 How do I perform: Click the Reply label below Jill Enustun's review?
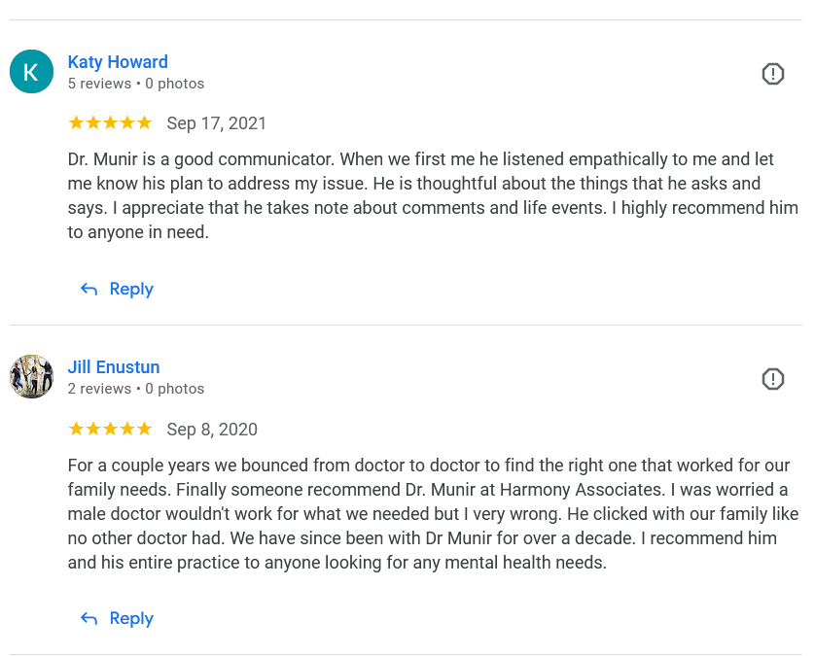131,619
